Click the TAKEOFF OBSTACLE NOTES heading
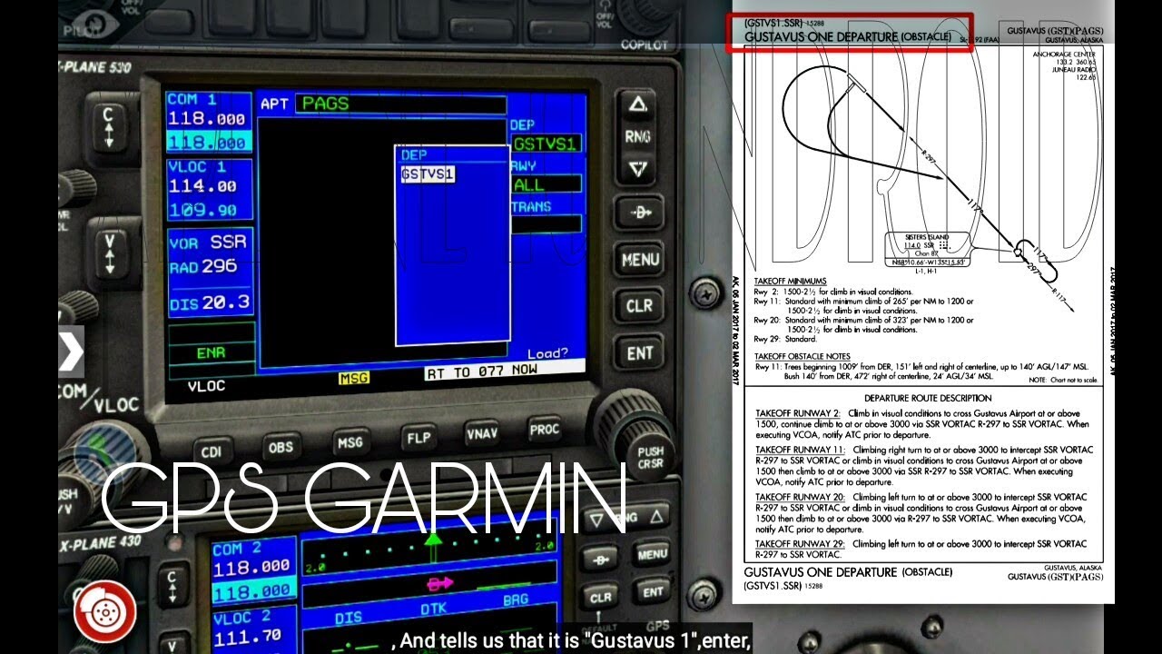 click(803, 356)
